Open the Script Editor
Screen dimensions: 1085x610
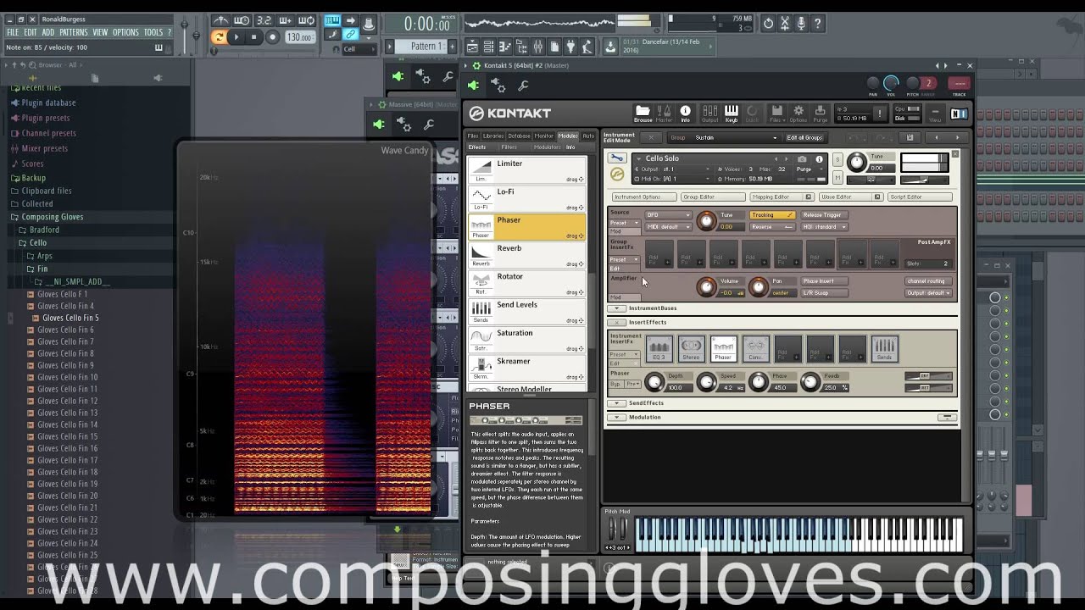click(x=920, y=197)
